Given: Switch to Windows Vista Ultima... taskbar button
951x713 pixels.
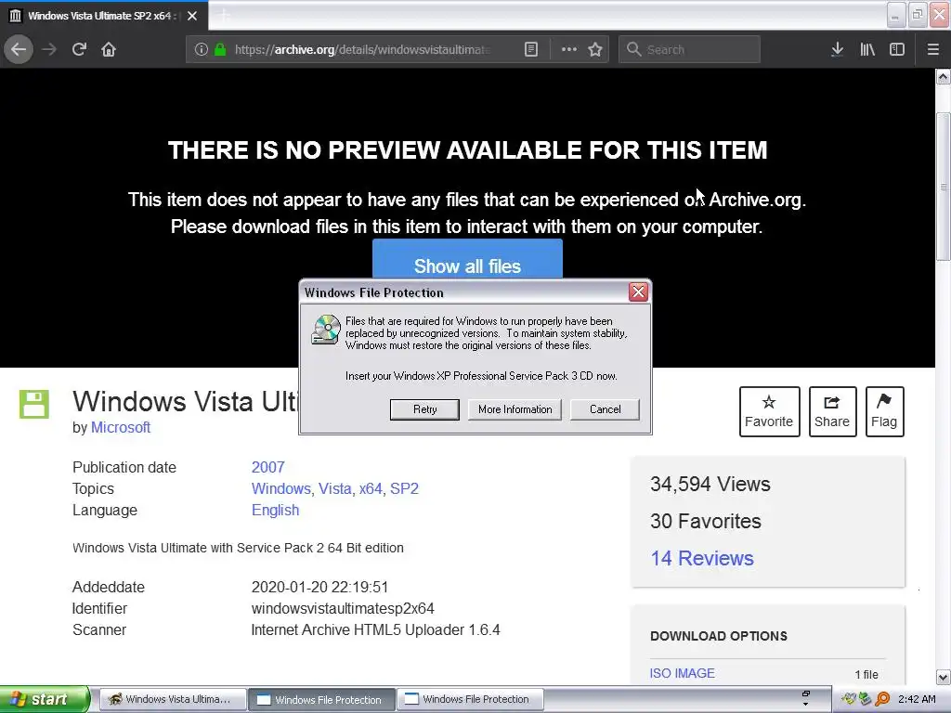Looking at the screenshot, I should tap(173, 699).
